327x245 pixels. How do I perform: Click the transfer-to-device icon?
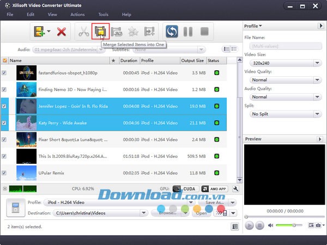[x=221, y=213]
